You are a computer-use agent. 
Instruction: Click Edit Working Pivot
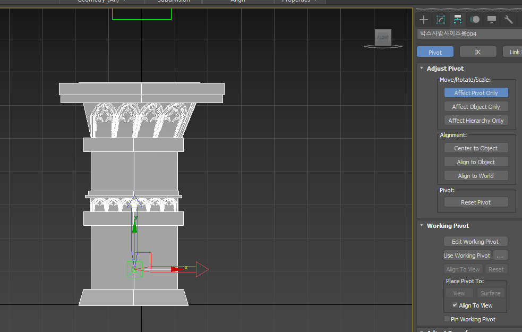[475, 241]
